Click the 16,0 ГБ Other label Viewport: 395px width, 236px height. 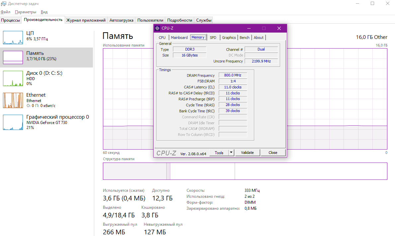click(x=371, y=37)
